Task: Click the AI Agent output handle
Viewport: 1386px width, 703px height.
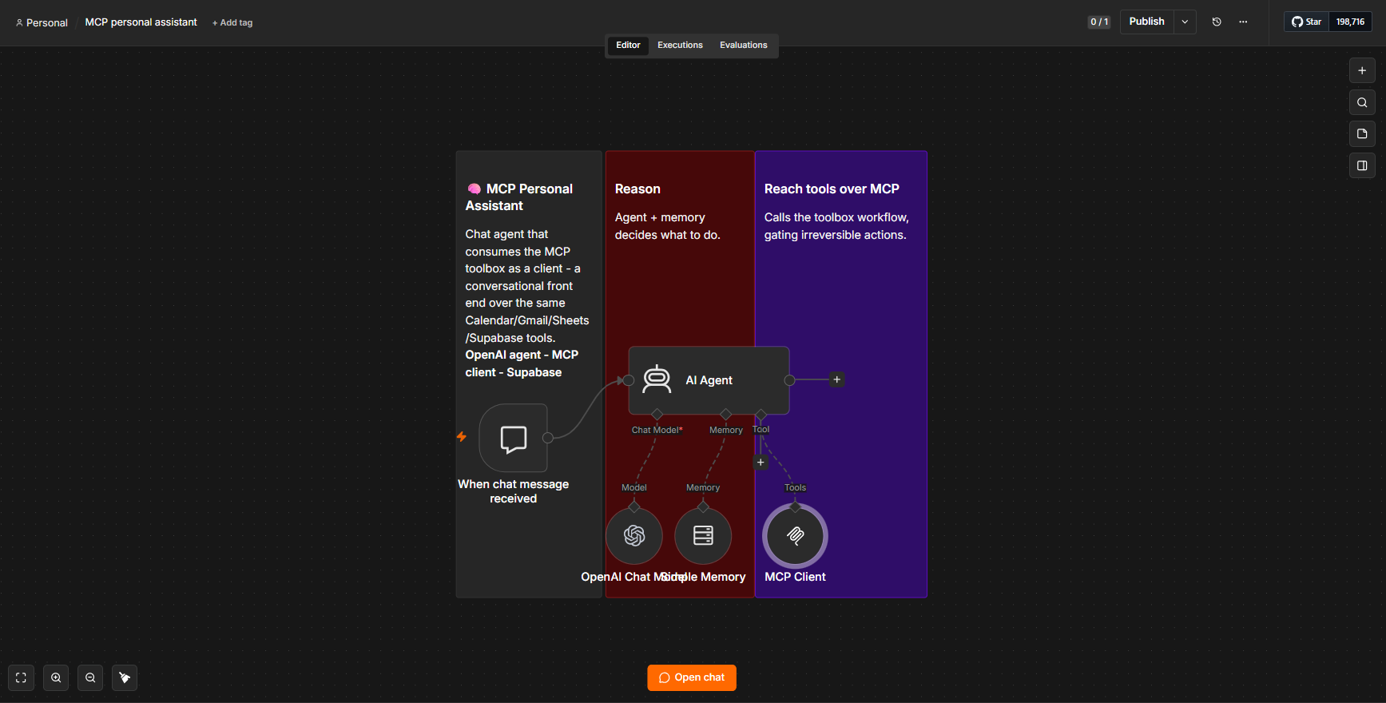Action: click(x=789, y=380)
